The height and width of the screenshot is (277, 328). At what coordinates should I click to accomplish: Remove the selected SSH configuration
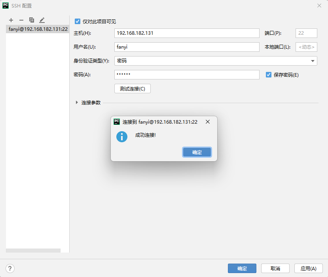tap(21, 20)
